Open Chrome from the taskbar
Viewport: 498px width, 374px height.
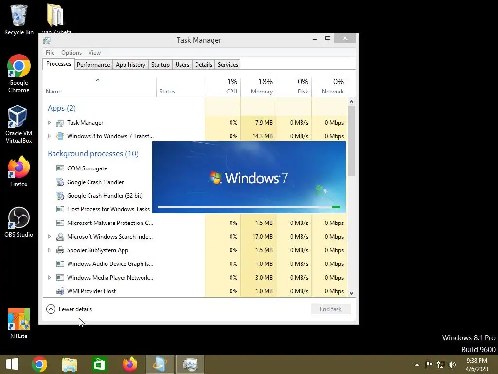click(x=39, y=364)
